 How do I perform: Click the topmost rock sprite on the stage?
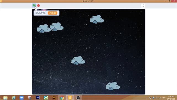97,19
